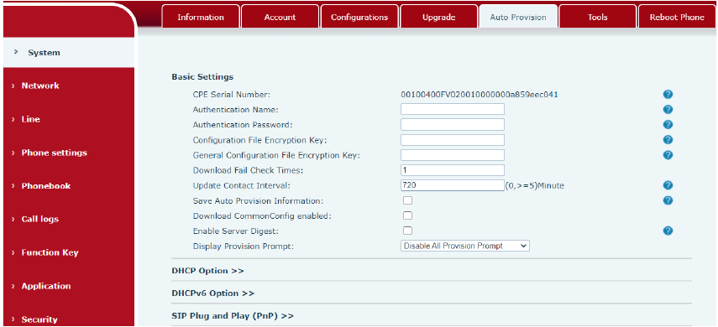Enable Save Auto Provision Information checkbox

click(x=407, y=200)
